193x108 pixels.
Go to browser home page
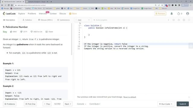pyautogui.click(x=12, y=5)
